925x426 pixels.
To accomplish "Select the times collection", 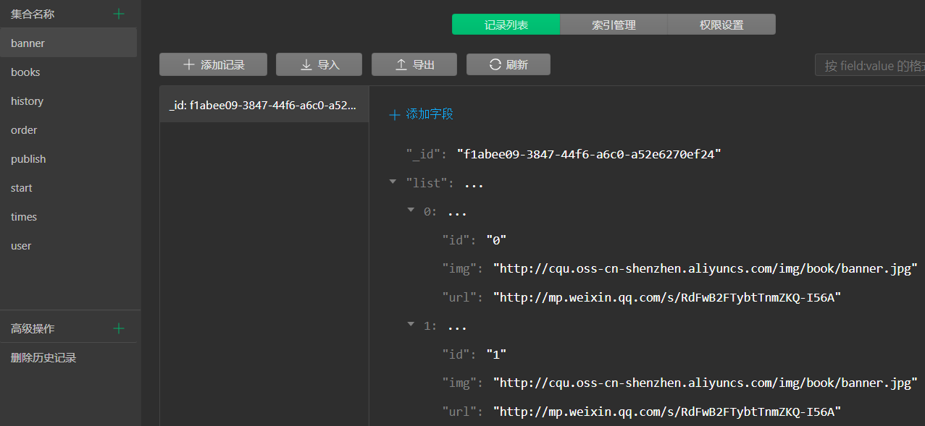I will coord(68,216).
